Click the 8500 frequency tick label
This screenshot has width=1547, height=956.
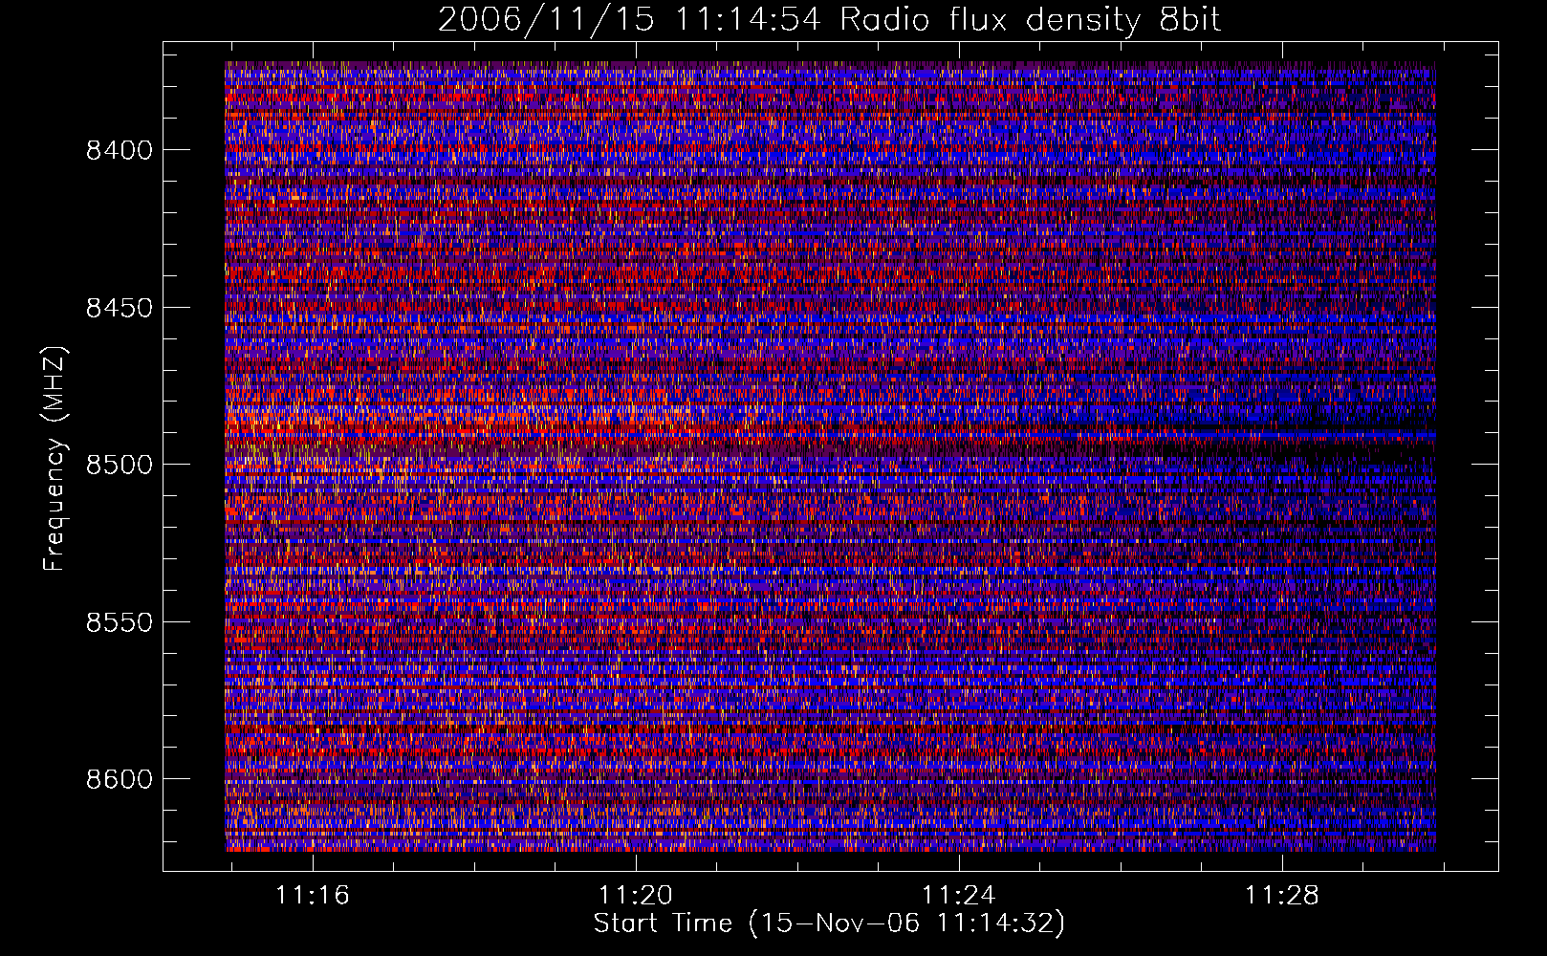[120, 465]
